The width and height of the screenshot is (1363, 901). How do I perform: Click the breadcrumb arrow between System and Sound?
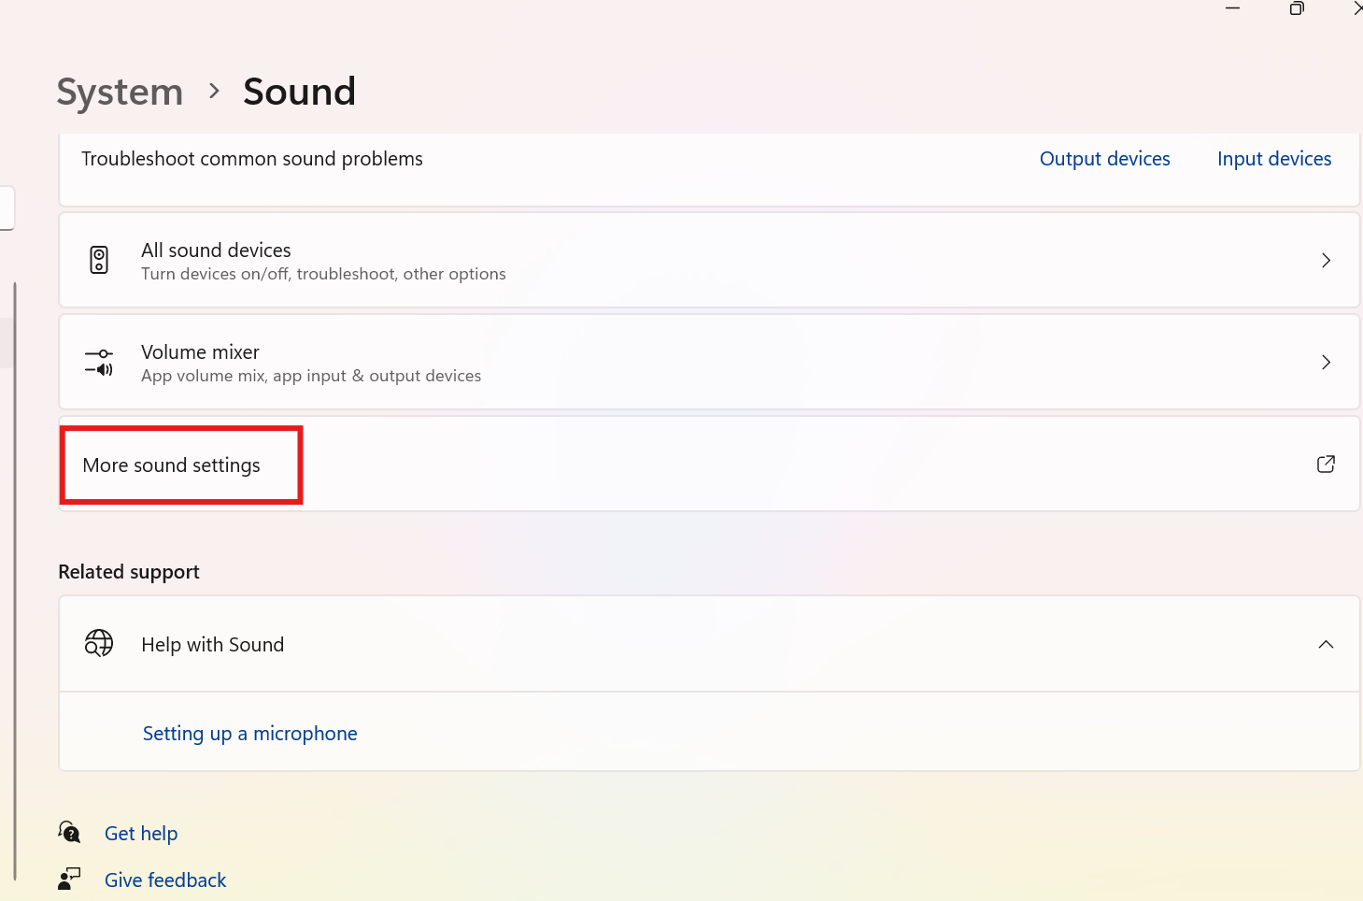click(215, 91)
